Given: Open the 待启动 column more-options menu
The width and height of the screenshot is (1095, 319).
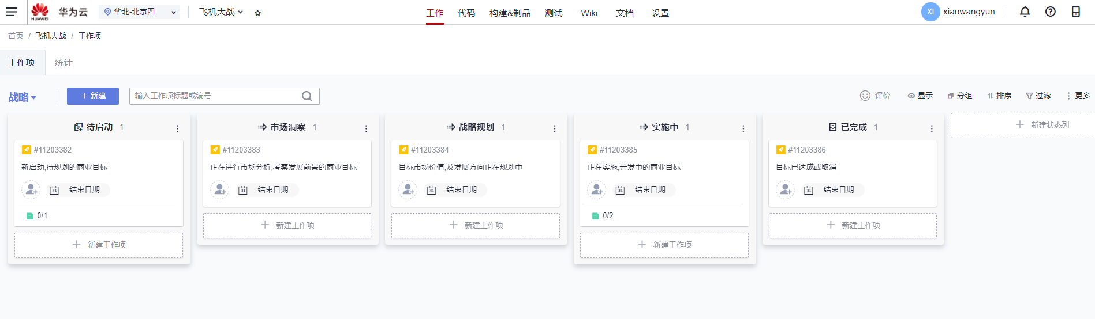Looking at the screenshot, I should (x=177, y=128).
